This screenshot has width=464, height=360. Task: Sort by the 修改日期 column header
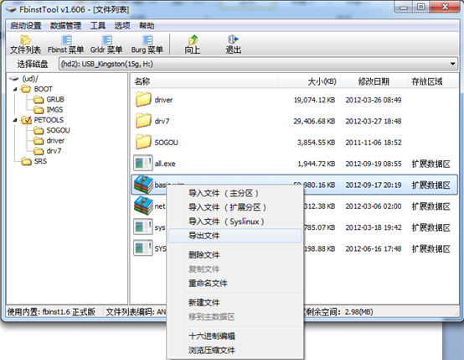tap(374, 81)
